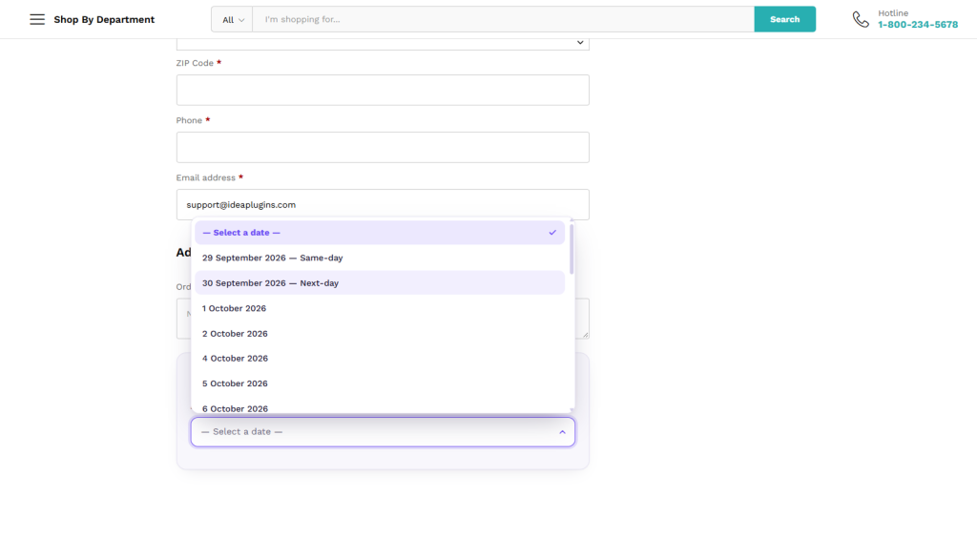Click the checkmark on the selected date option
The width and height of the screenshot is (977, 538).
coord(552,232)
